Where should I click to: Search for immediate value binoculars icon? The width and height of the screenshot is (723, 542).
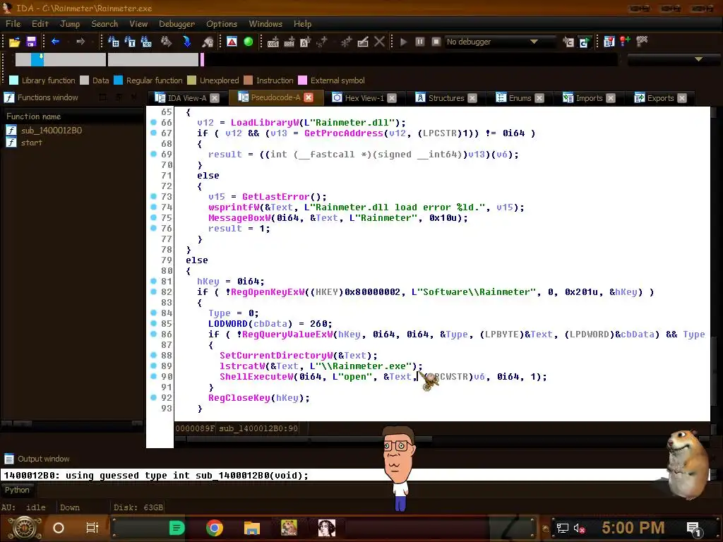114,42
